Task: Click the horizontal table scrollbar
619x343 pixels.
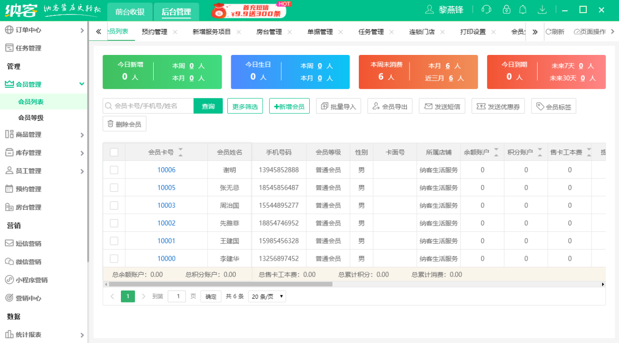Action: pyautogui.click(x=221, y=284)
